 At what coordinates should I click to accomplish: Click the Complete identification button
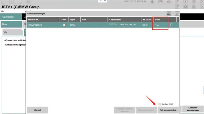point(193,109)
